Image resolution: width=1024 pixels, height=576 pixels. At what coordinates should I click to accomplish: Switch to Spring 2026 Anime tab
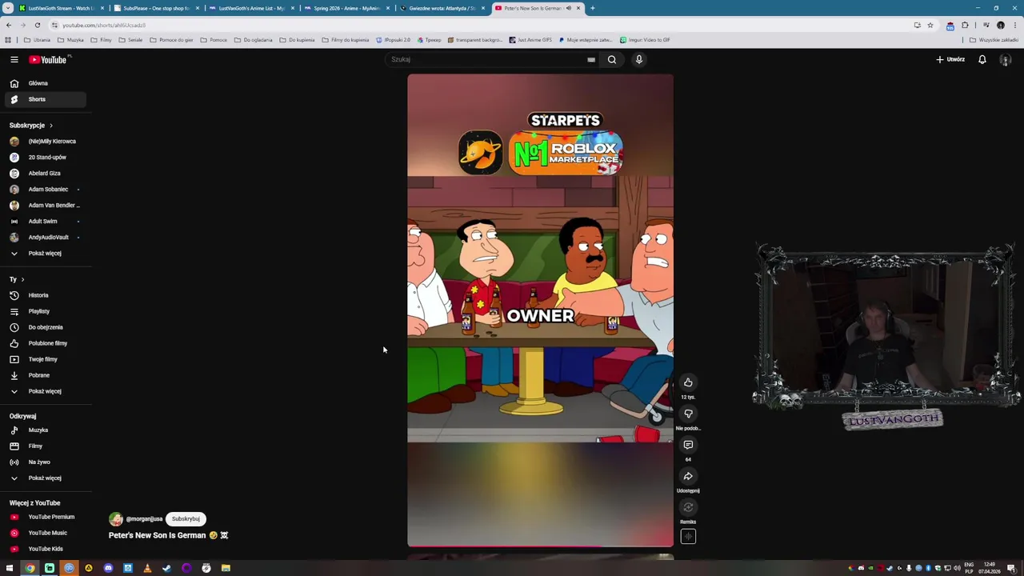pos(346,8)
